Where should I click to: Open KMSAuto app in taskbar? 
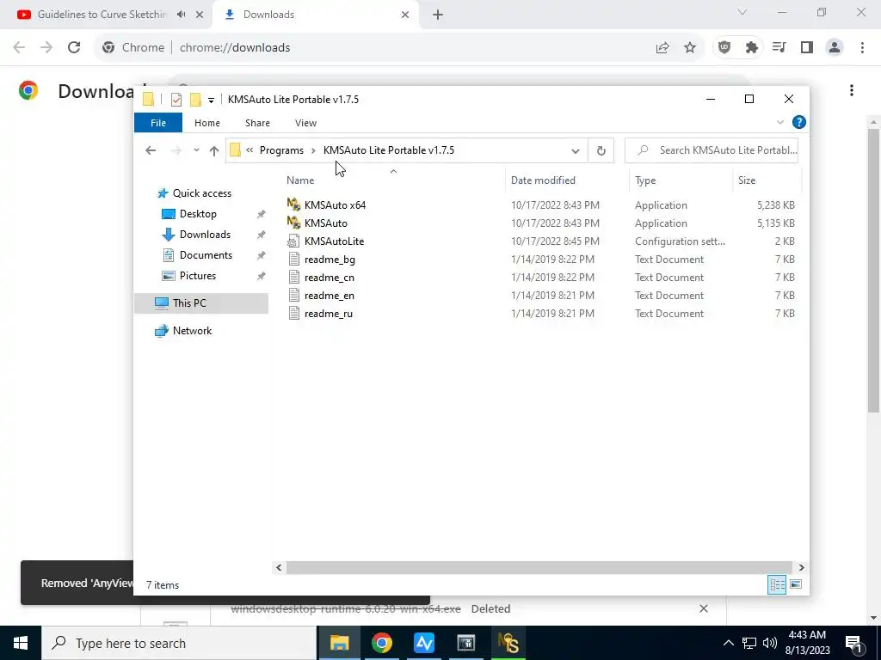tap(508, 643)
